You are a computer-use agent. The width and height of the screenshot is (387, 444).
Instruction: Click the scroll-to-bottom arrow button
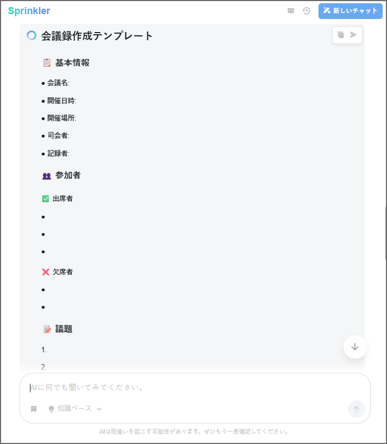click(x=355, y=347)
